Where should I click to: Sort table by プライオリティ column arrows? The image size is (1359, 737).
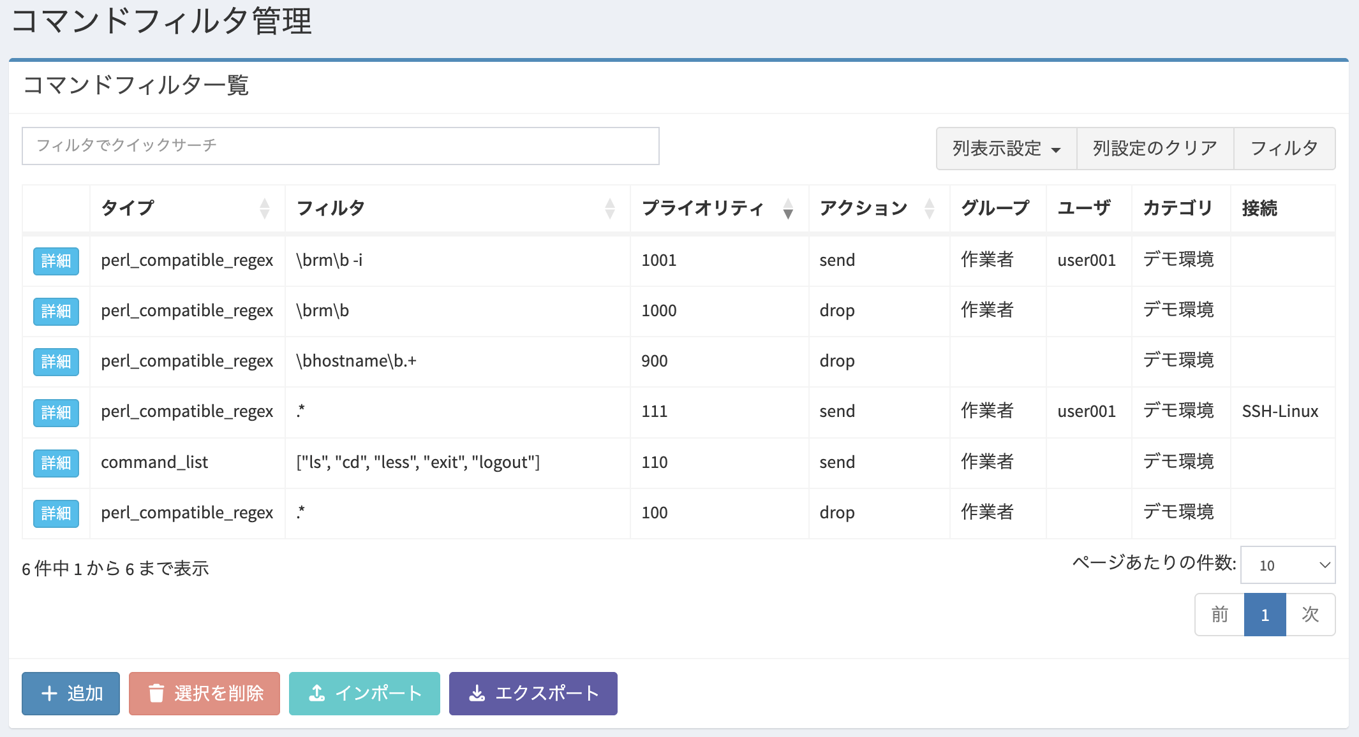tap(788, 208)
